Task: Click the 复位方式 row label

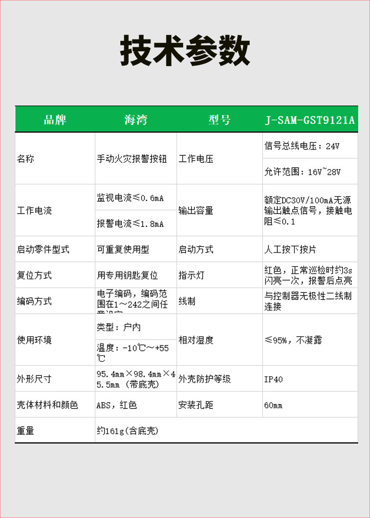Action: (55, 275)
